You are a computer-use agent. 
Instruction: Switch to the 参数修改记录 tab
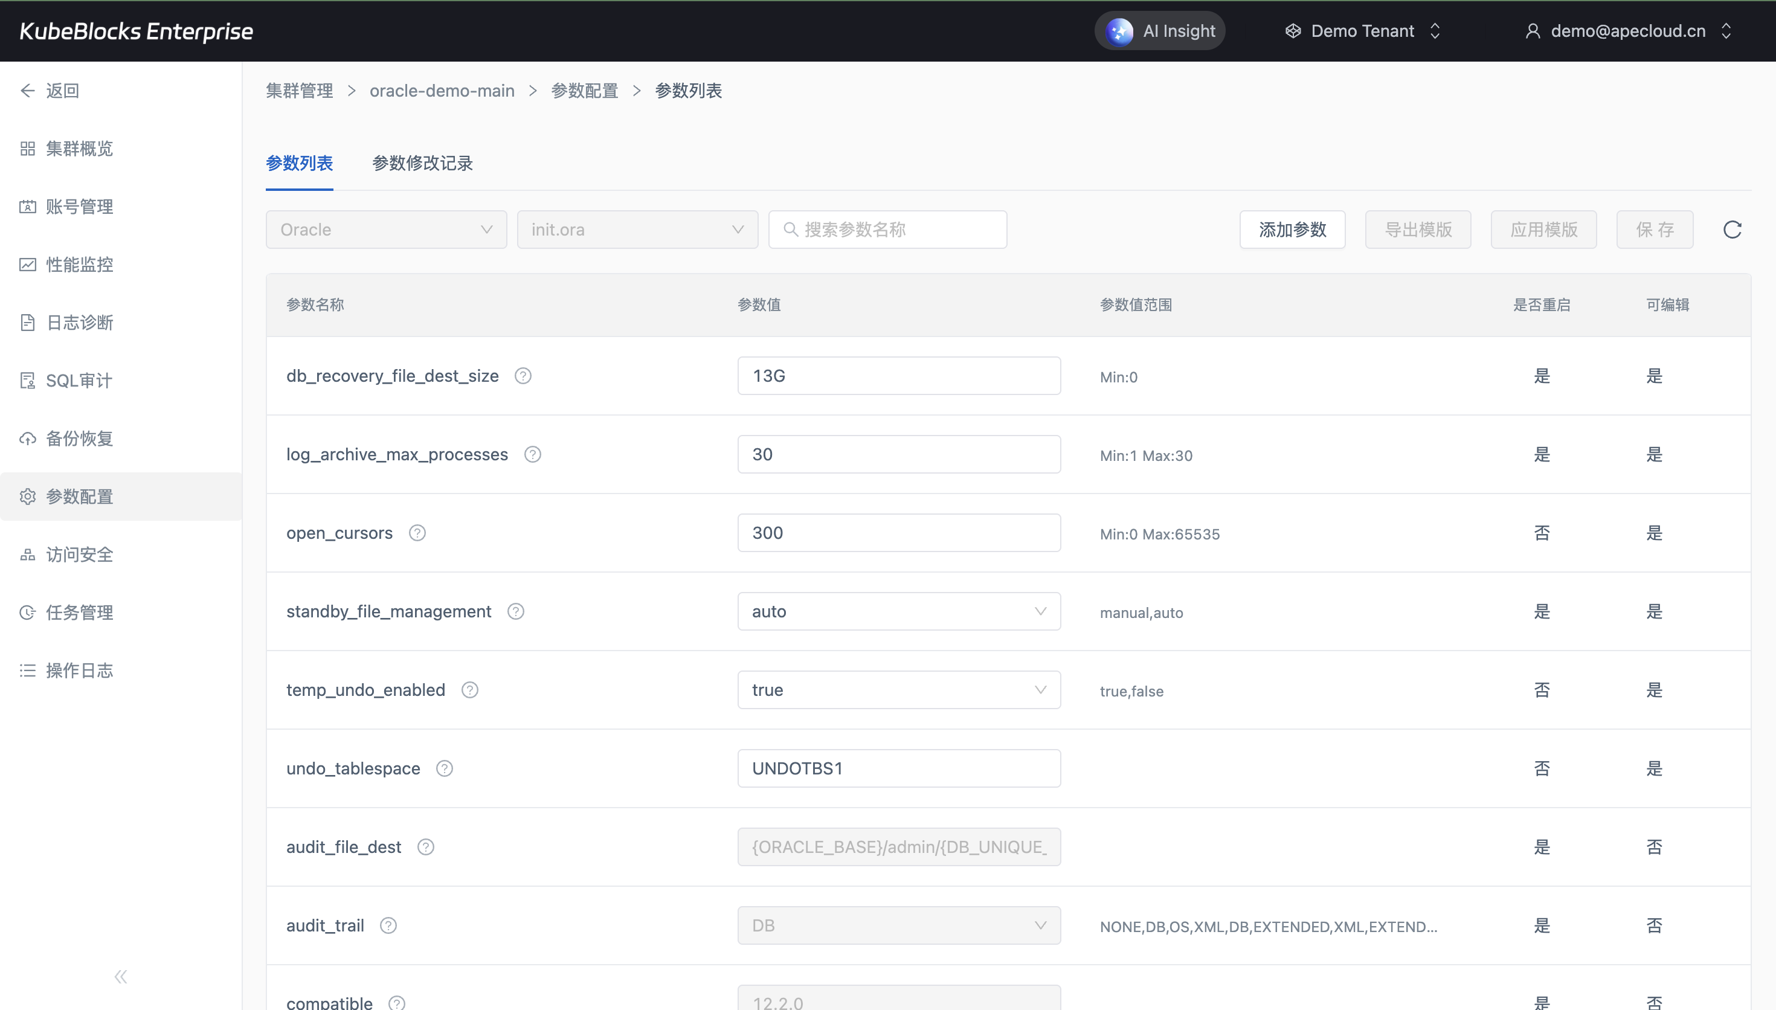422,163
